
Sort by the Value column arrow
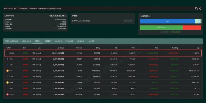coord(59,48)
